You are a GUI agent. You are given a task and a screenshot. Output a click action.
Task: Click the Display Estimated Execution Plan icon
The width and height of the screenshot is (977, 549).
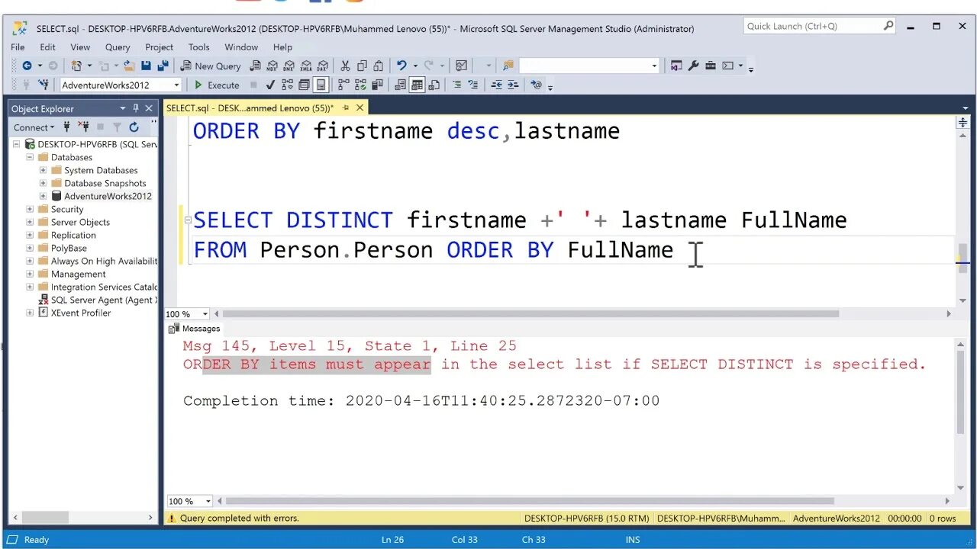(287, 85)
